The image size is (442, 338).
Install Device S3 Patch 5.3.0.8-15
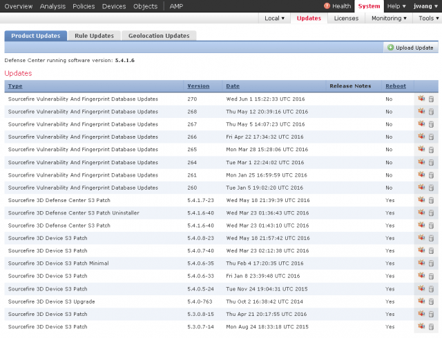(x=421, y=314)
